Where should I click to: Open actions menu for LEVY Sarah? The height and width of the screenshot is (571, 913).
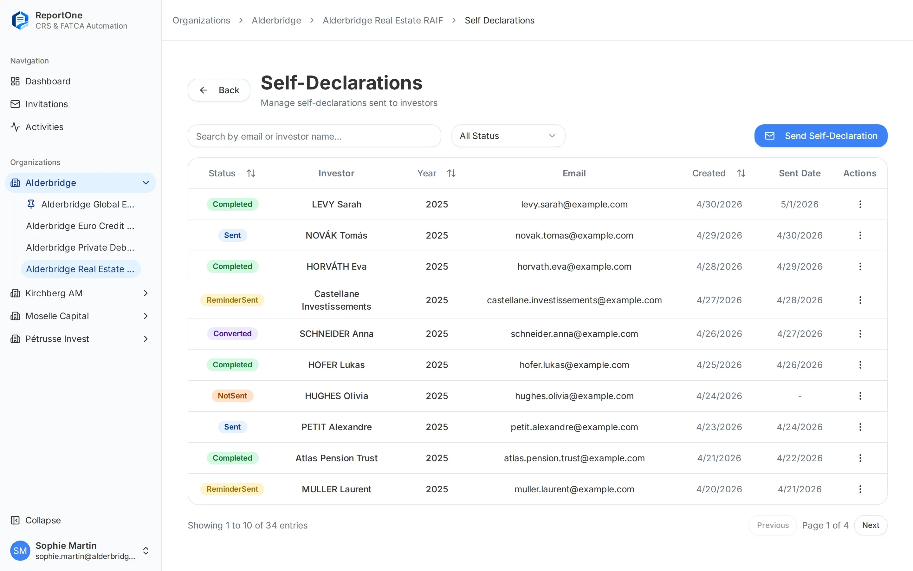point(860,204)
